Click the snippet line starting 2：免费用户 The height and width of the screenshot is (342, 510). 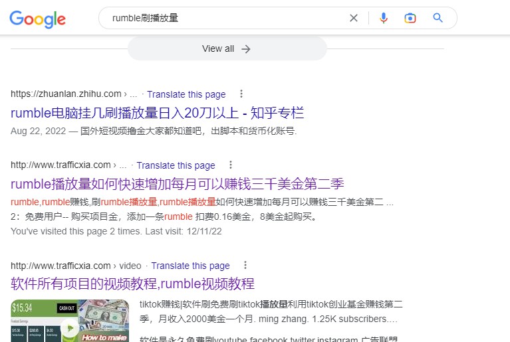[x=164, y=216]
